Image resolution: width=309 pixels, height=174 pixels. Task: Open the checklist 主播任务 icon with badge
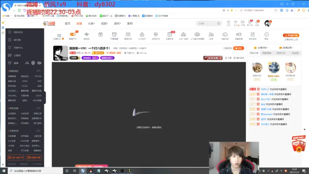170,34
